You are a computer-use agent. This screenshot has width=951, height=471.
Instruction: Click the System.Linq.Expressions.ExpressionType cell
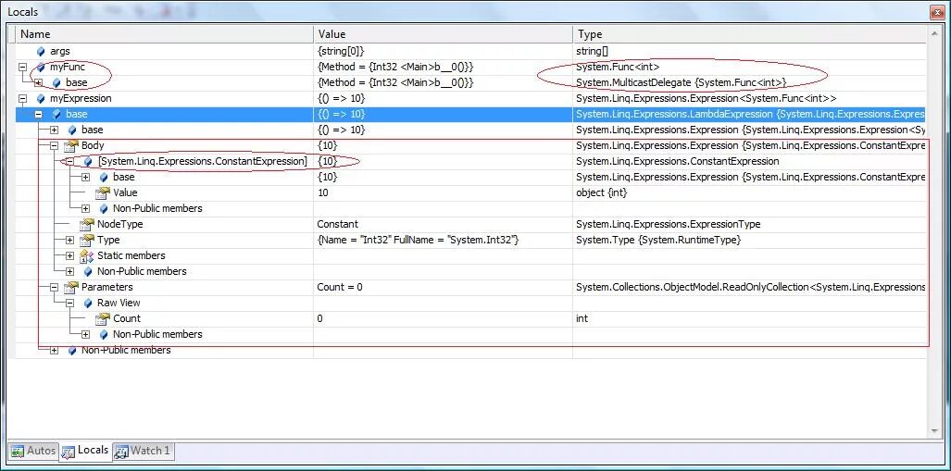(669, 224)
